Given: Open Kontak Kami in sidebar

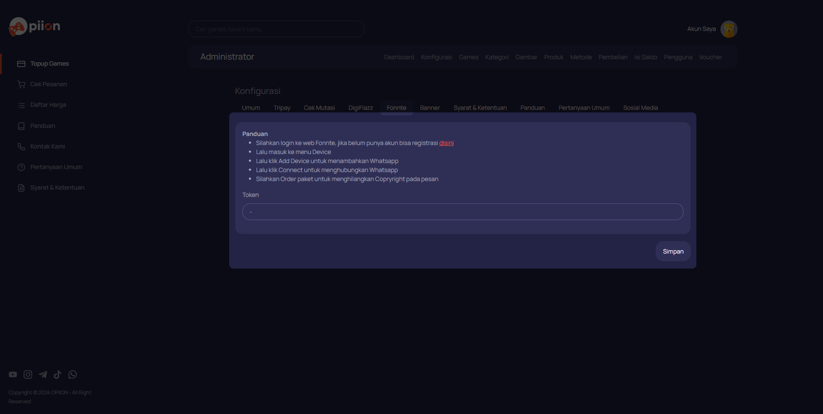Looking at the screenshot, I should [x=48, y=146].
